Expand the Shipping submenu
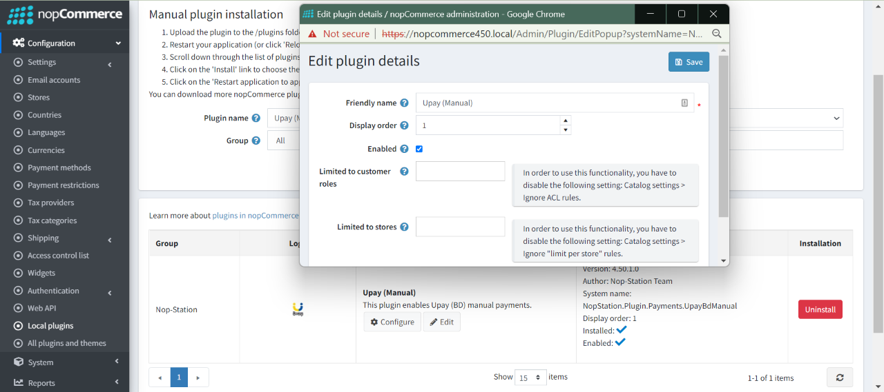Image resolution: width=884 pixels, height=392 pixels. tap(110, 240)
